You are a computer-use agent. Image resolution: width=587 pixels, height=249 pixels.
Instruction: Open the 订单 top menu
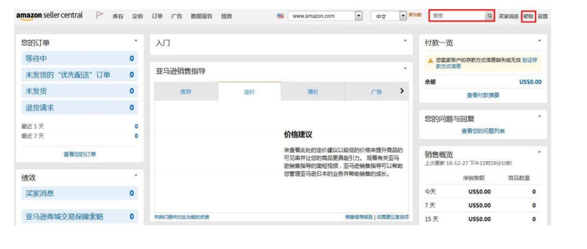pos(157,16)
